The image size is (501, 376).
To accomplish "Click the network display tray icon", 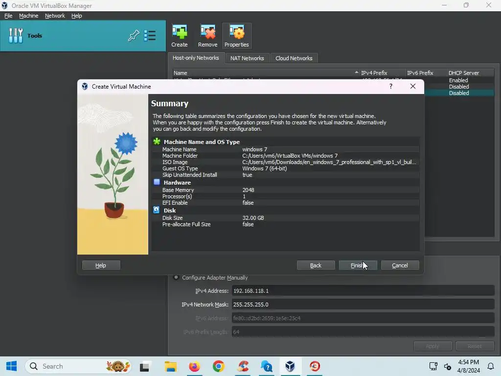I will 433,366.
